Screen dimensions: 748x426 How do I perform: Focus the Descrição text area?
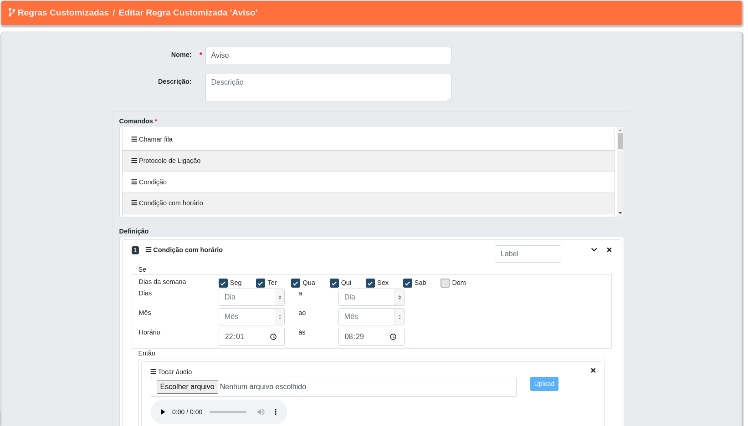(x=328, y=88)
